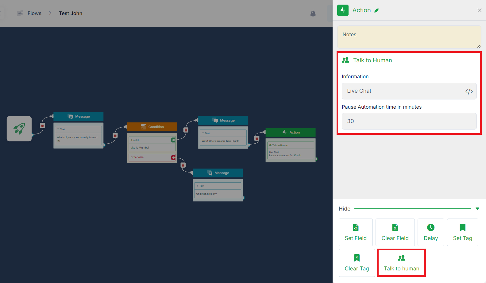Select the Message node header above Action
The height and width of the screenshot is (283, 486).
223,120
